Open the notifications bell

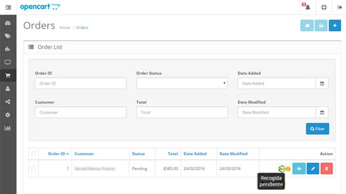pyautogui.click(x=308, y=7)
